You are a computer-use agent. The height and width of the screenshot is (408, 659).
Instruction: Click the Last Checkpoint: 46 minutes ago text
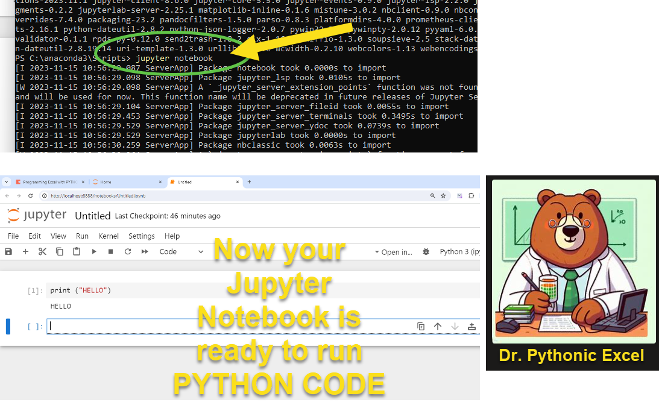(x=168, y=216)
